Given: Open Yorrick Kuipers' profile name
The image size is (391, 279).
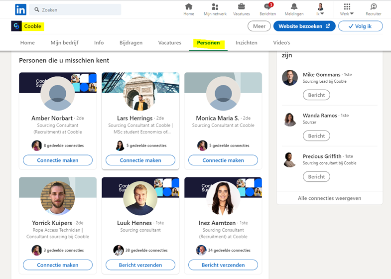Looking at the screenshot, I should click(52, 223).
